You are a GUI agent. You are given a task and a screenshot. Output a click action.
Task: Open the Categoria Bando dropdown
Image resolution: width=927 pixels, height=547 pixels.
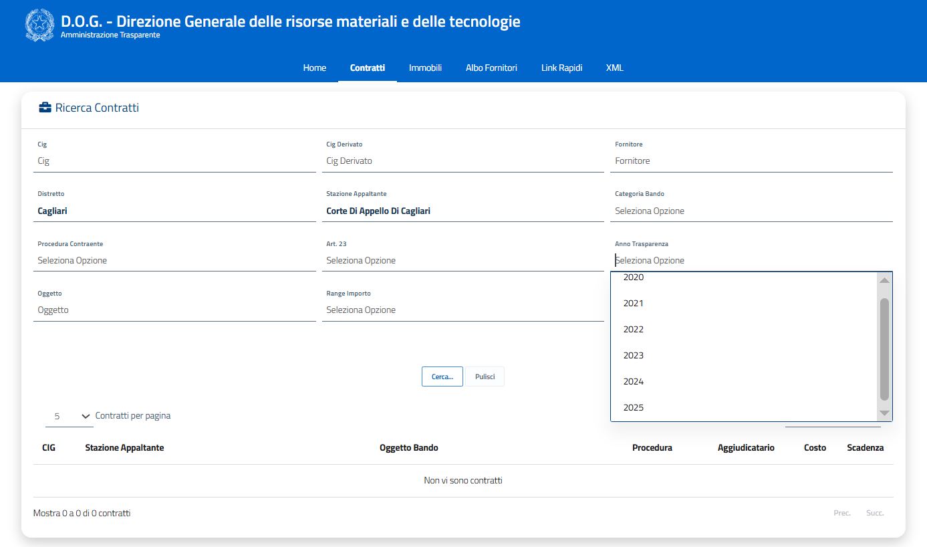[x=751, y=211]
